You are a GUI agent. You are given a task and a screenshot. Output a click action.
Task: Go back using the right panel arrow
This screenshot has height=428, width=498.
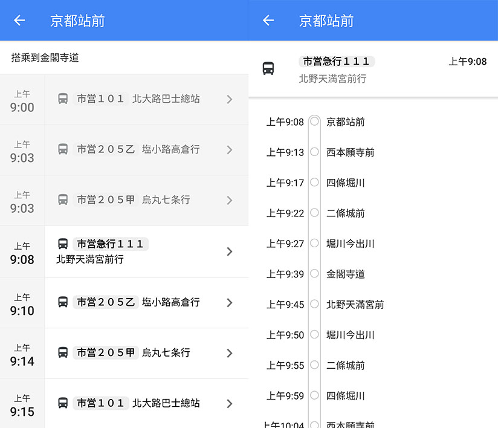[268, 21]
